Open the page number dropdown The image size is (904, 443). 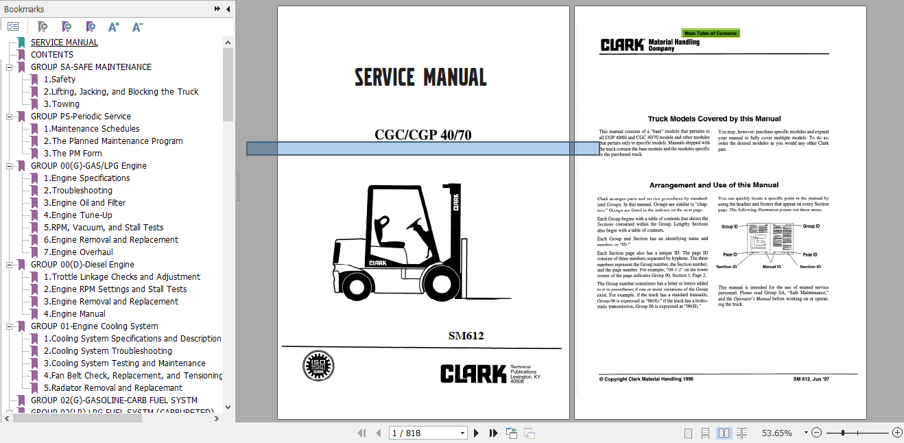(x=463, y=433)
